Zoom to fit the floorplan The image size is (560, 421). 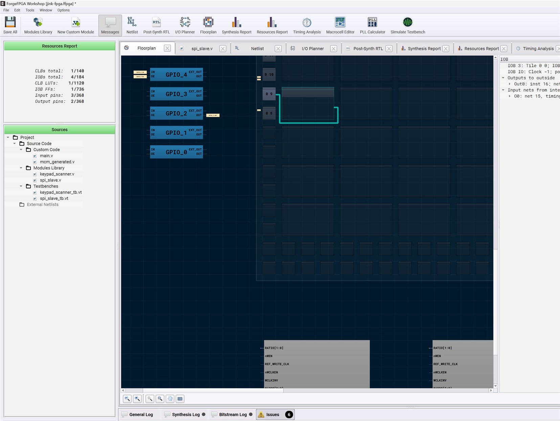coord(160,399)
